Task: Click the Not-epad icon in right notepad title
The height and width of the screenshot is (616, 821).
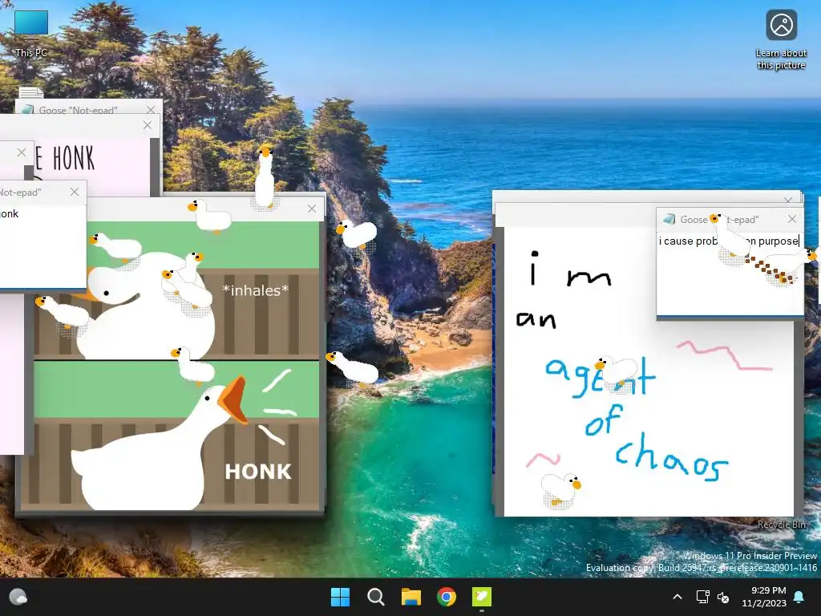Action: click(x=669, y=220)
